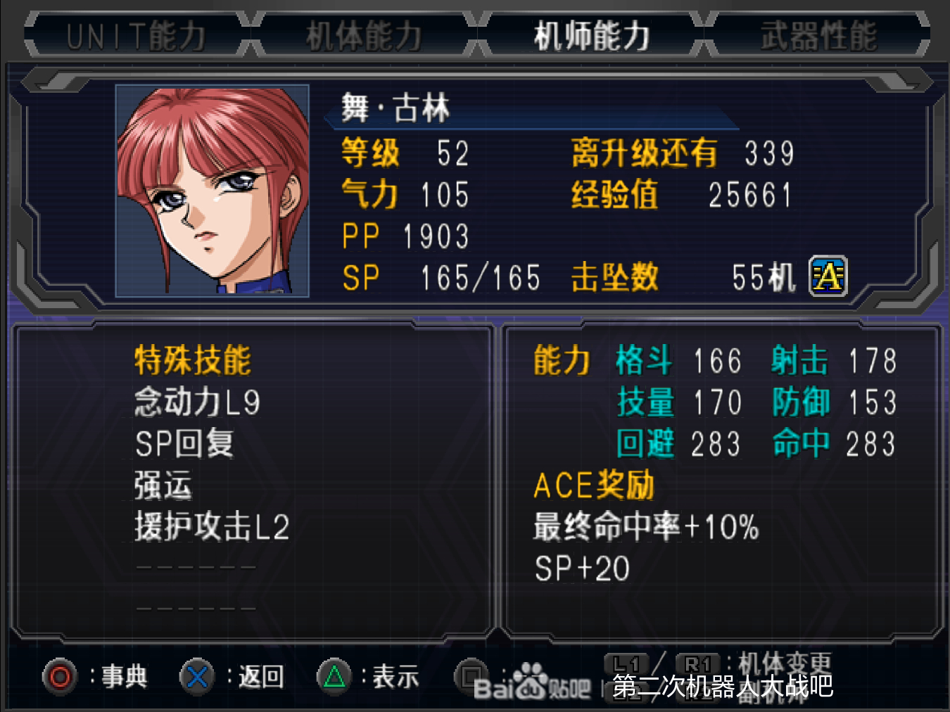Switch to the 武器性能 tab
950x712 pixels.
point(819,36)
